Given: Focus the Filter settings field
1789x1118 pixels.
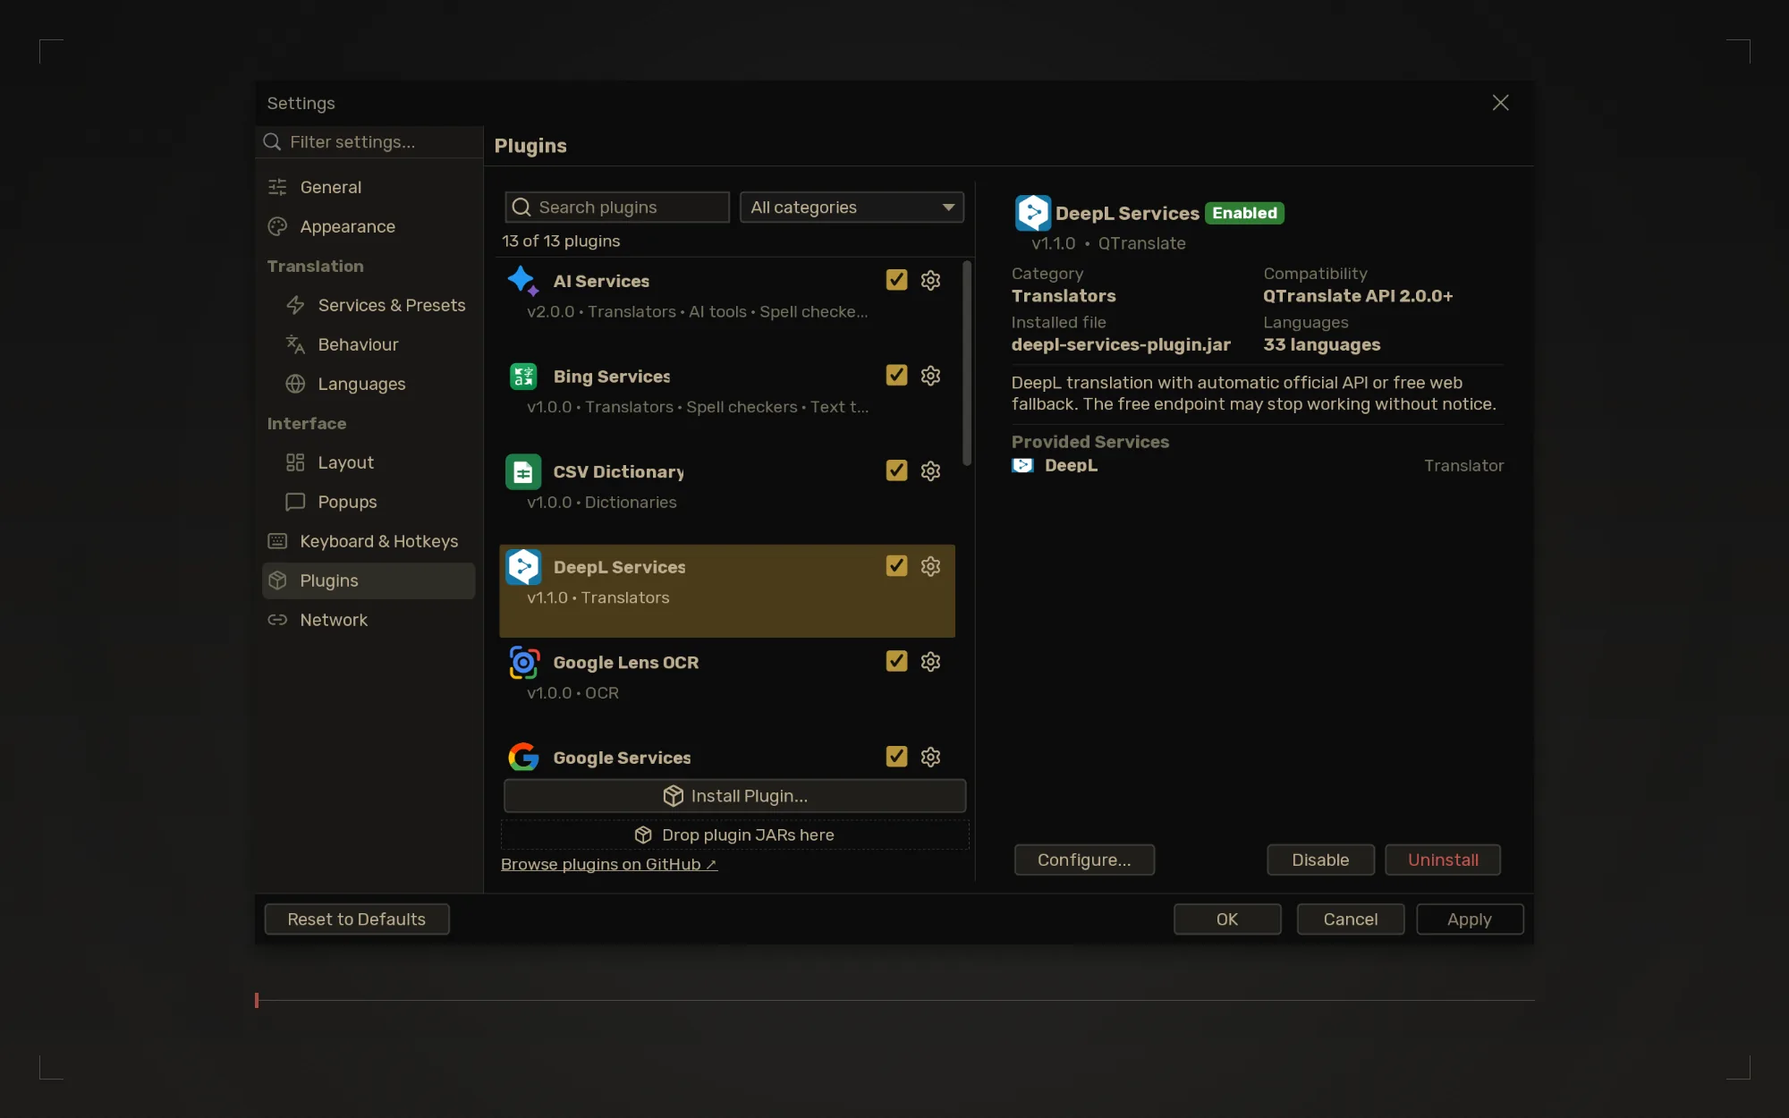Looking at the screenshot, I should 369,142.
